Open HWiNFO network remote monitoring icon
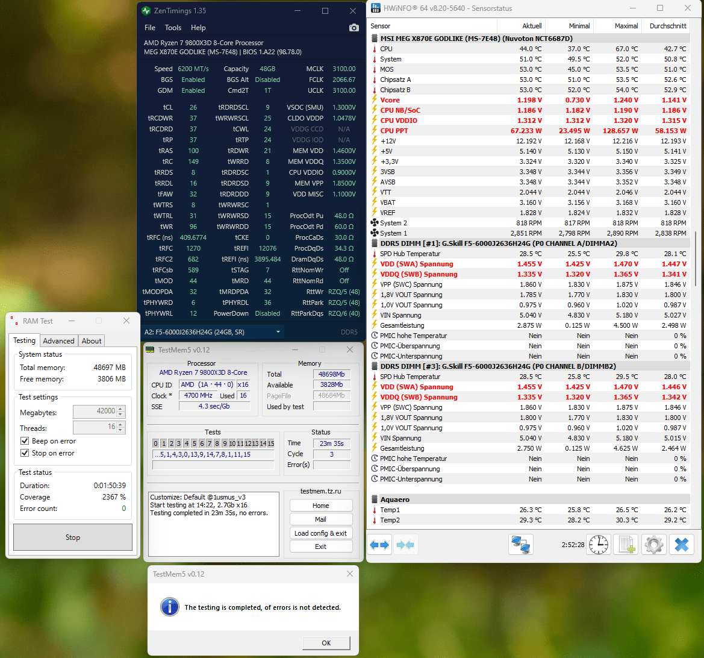The height and width of the screenshot is (658, 704). point(521,545)
